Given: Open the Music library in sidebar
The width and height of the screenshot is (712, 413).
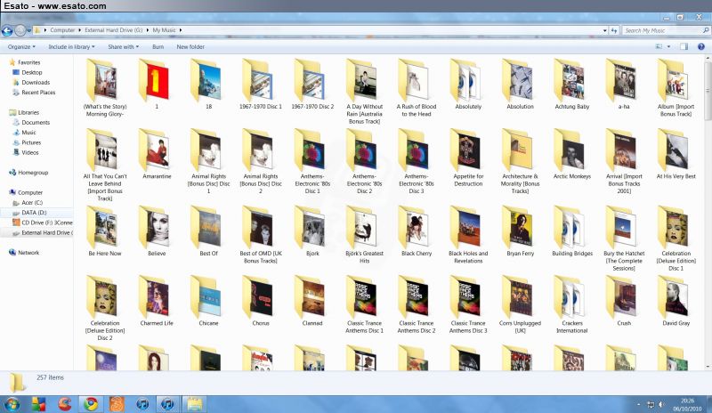Looking at the screenshot, I should pyautogui.click(x=28, y=133).
